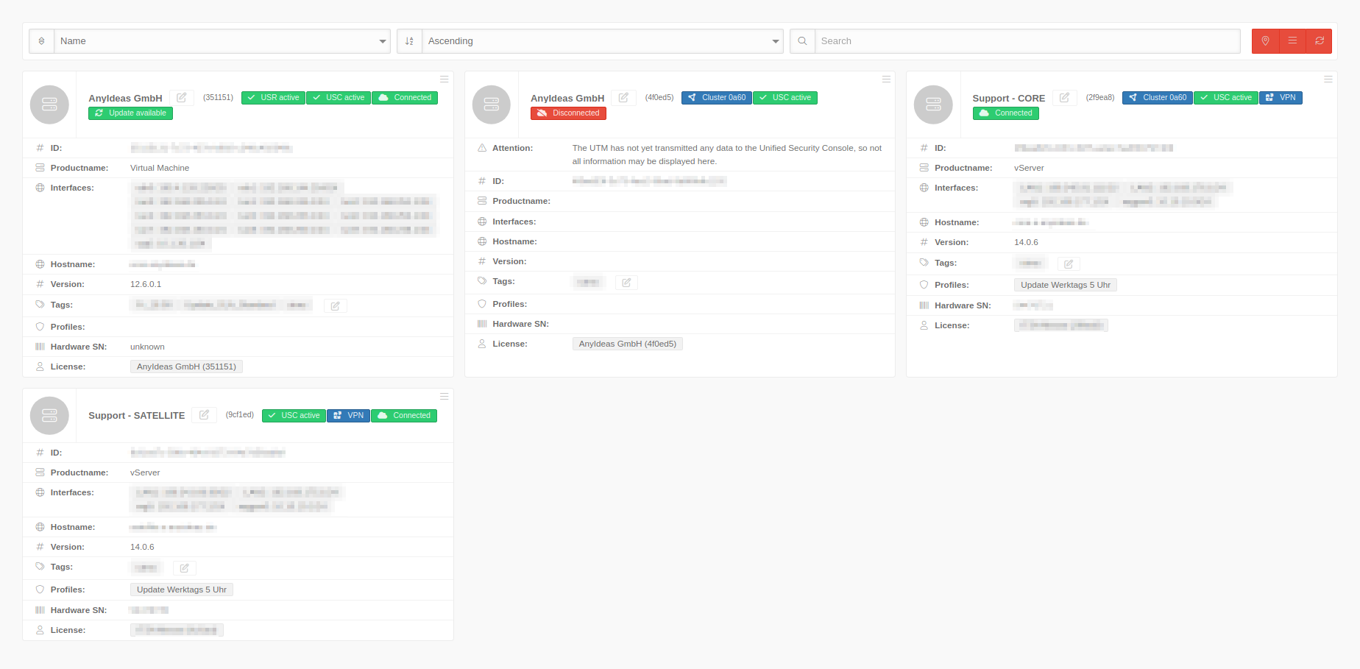Edit tags on the Disconnected Anyideas card
This screenshot has width=1360, height=669.
[x=626, y=283]
